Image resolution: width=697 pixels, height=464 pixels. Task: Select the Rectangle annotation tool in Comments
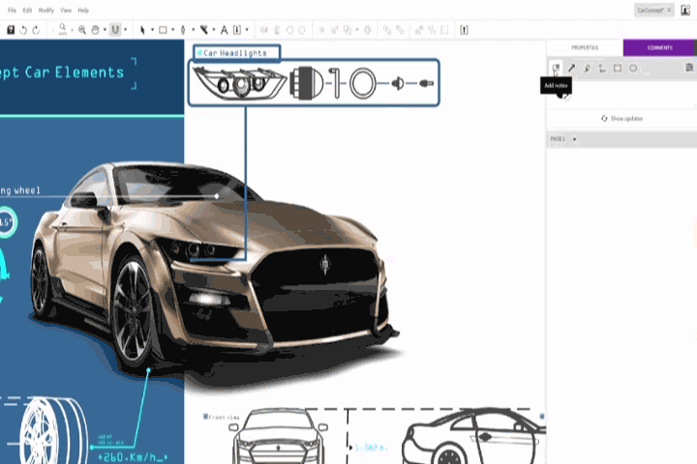[618, 68]
